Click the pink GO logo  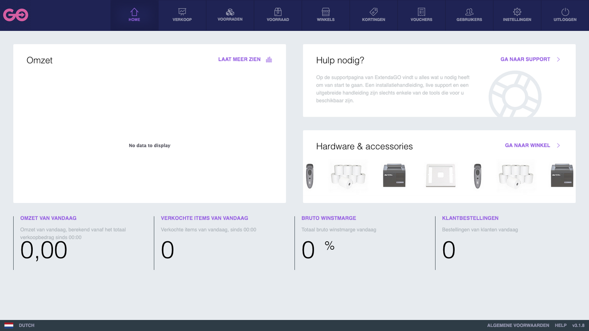point(17,15)
